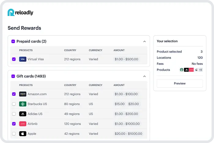Click the Amazon.com product icon
This screenshot has width=214, height=143.
pyautogui.click(x=23, y=94)
